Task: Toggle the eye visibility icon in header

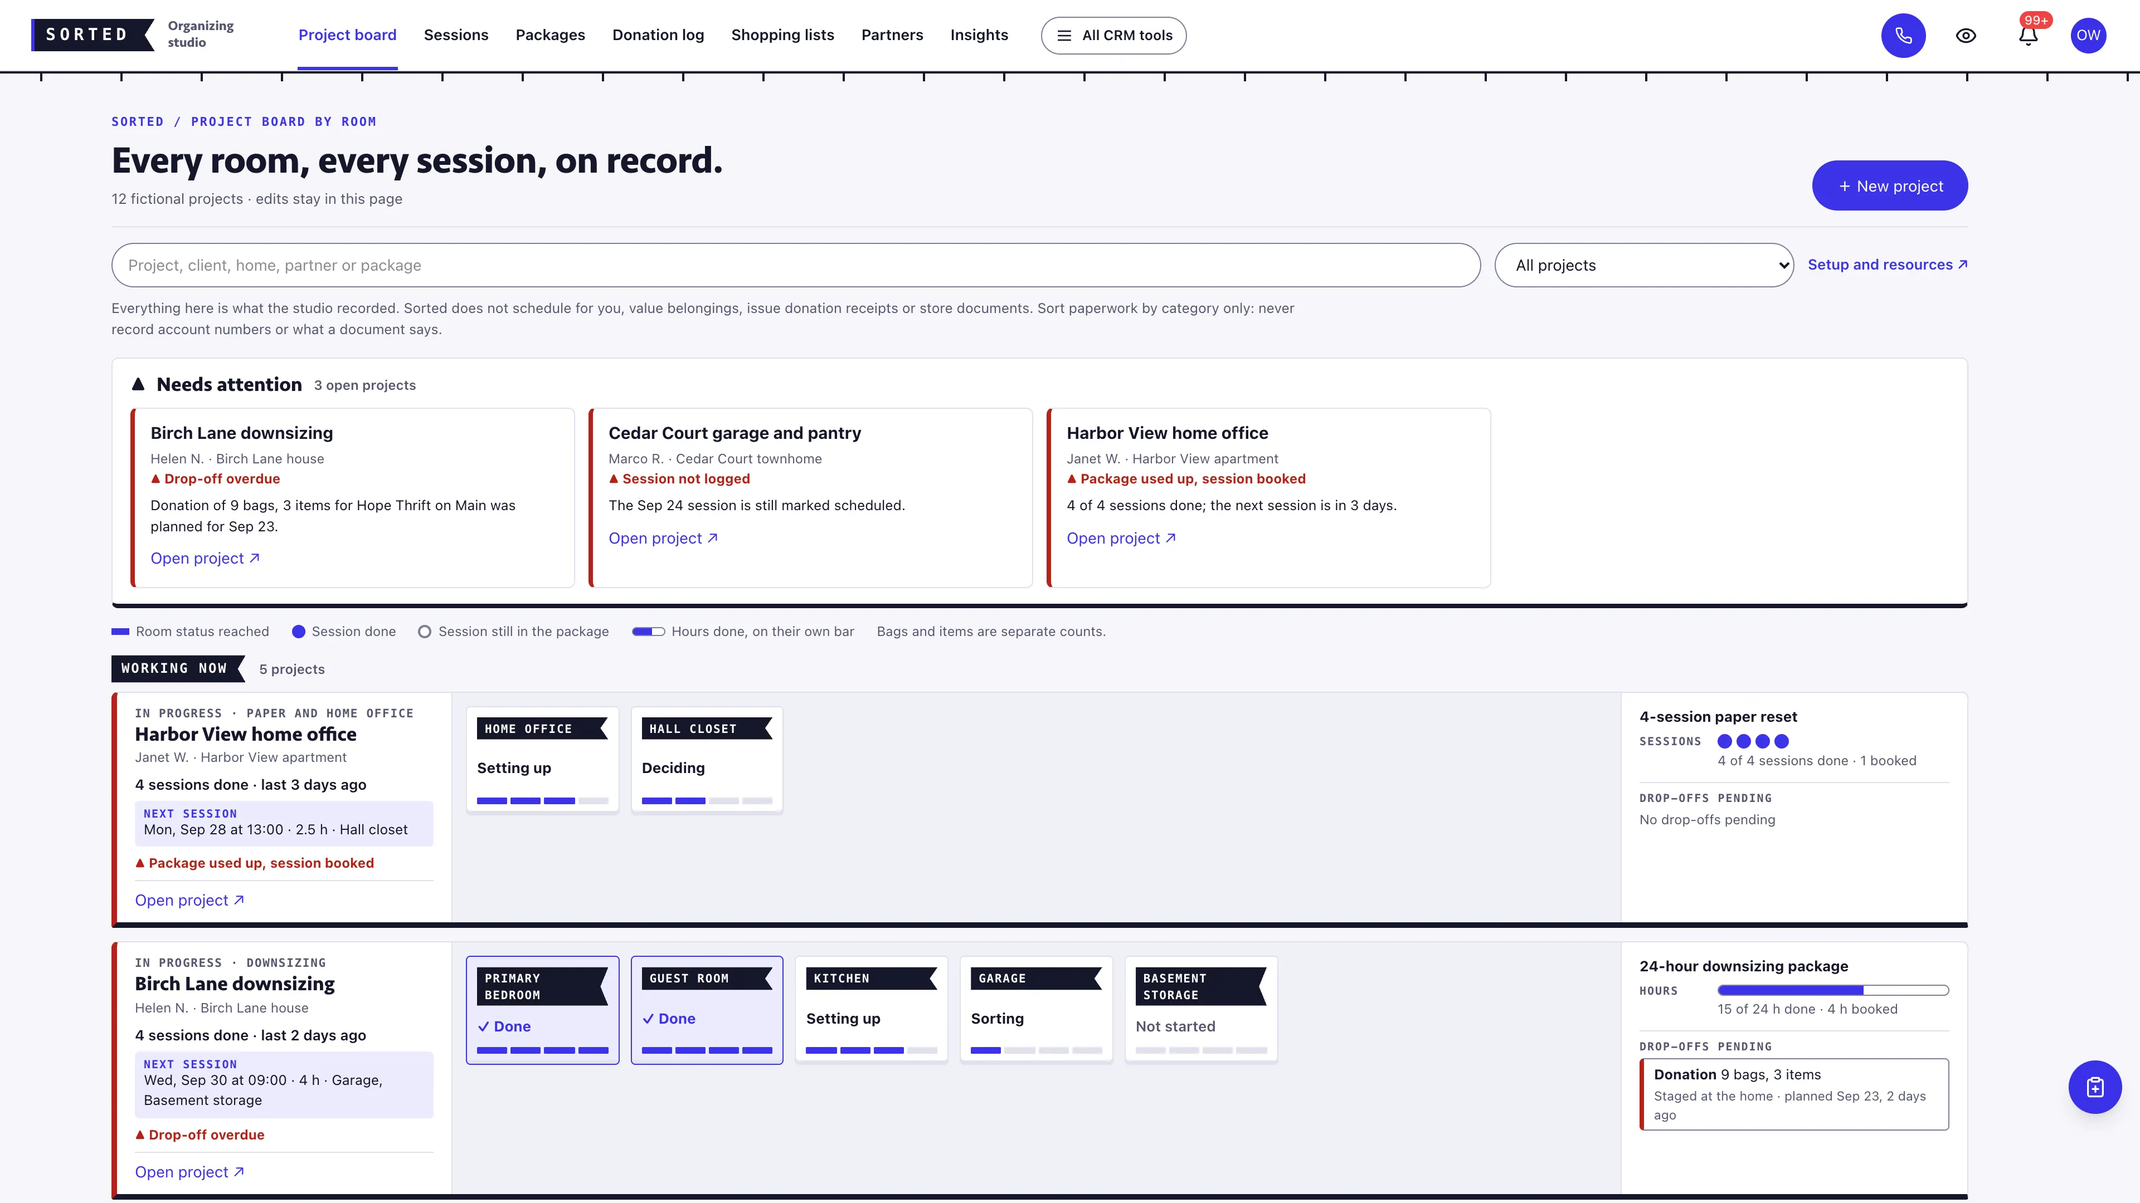Action: coord(1966,35)
